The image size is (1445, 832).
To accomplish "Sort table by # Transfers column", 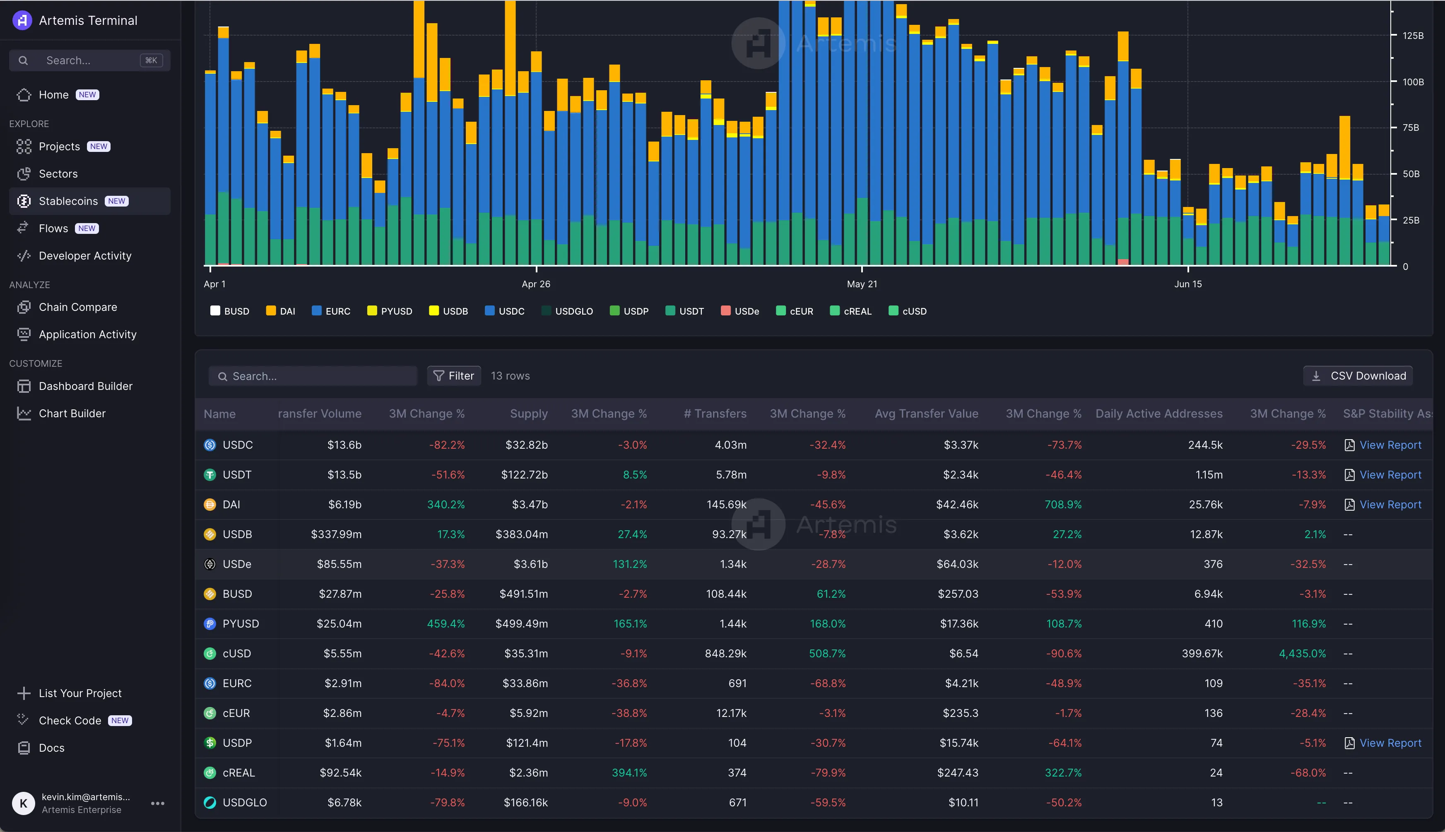I will [715, 414].
